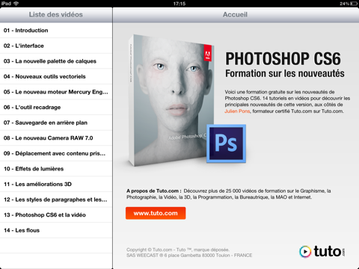Open 06 - L'outil recadrage
Viewport: 359px width, 269px height.
(56, 108)
